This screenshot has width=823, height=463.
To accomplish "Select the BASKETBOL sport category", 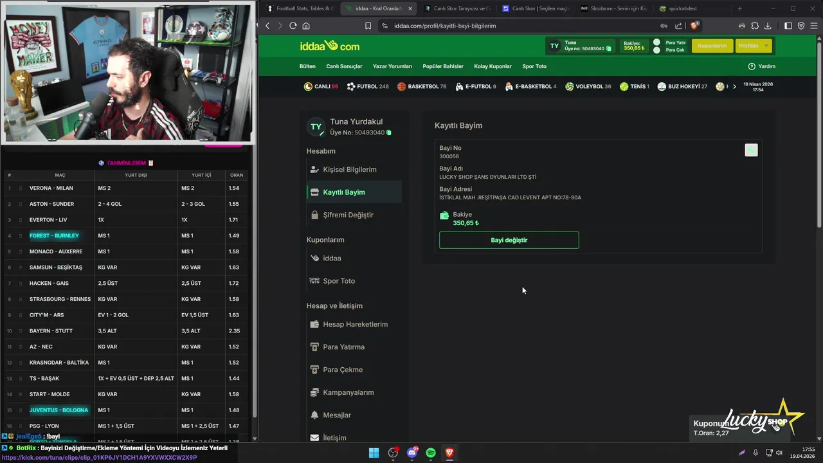I will click(422, 86).
